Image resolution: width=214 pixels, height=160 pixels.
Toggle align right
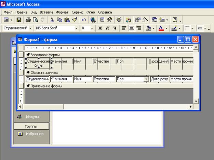click(139, 28)
